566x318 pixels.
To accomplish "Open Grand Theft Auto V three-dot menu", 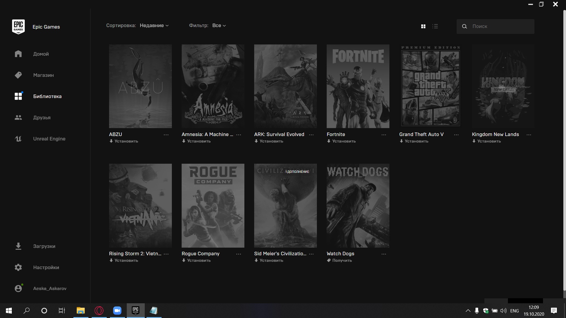I will (456, 135).
